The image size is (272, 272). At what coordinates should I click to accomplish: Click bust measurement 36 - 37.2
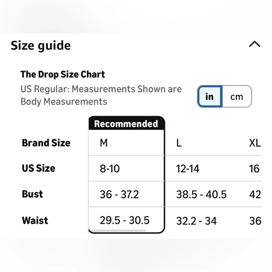coord(119,194)
